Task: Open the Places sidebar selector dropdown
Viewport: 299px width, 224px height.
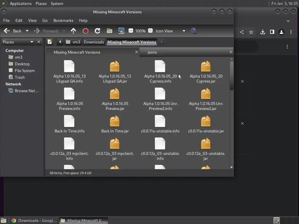Action: click(18, 42)
